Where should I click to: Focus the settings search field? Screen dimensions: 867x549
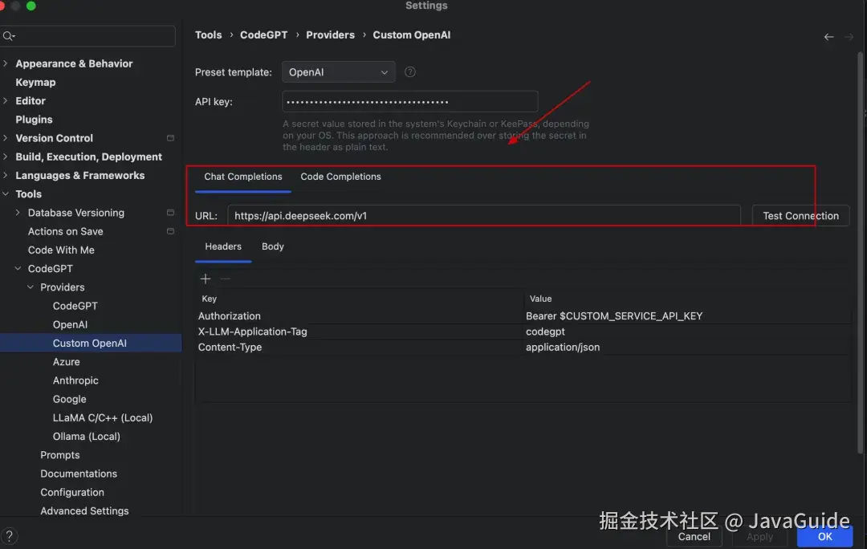pyautogui.click(x=88, y=36)
